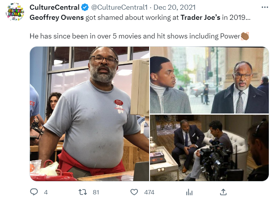Like the tweet with the heart icon

pyautogui.click(x=134, y=192)
